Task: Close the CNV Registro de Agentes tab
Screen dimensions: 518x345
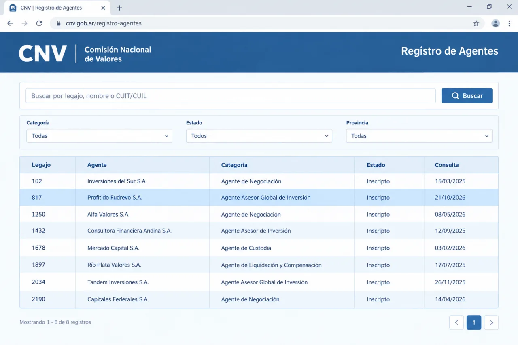Action: pos(103,8)
